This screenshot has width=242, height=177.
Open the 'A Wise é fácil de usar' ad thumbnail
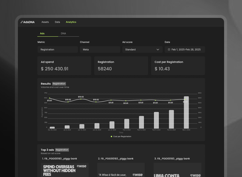[x=121, y=170]
